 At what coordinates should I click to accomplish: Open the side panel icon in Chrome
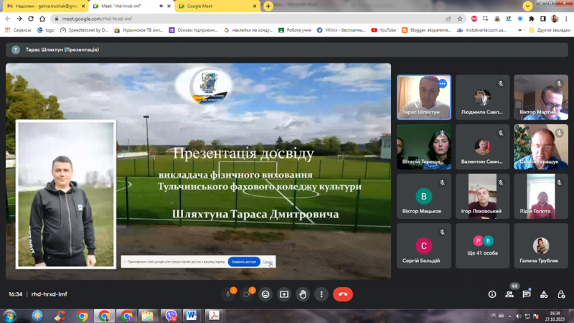click(543, 19)
